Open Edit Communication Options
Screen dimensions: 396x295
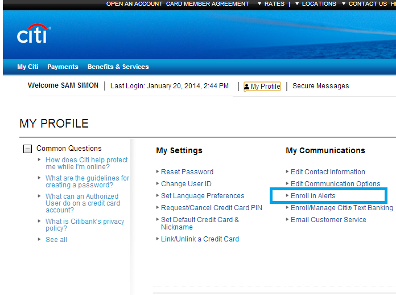335,184
